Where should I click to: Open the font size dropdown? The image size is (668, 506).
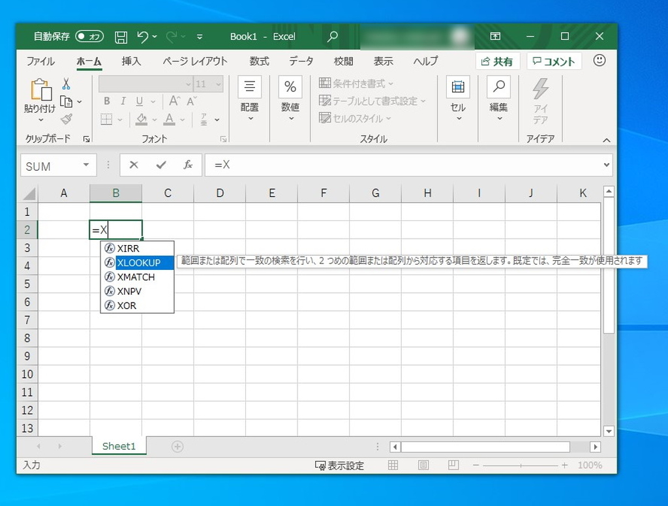(x=217, y=83)
